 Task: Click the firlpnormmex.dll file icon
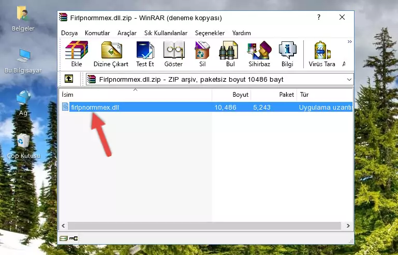point(65,107)
